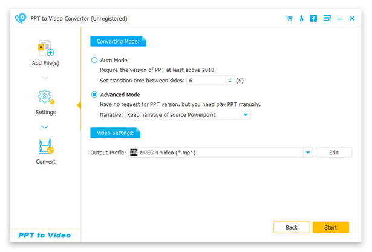Viewport: 372px width, 252px height.
Task: Click the transition time input field
Action: click(x=206, y=80)
